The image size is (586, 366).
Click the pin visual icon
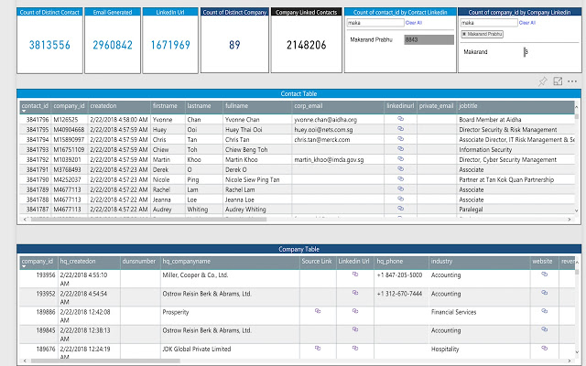click(x=543, y=82)
